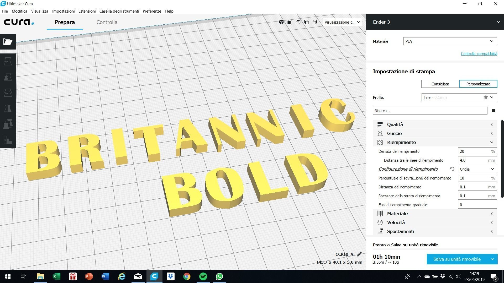Image resolution: width=504 pixels, height=283 pixels.
Task: Expand the Materiale settings section chevron
Action: coord(492,214)
